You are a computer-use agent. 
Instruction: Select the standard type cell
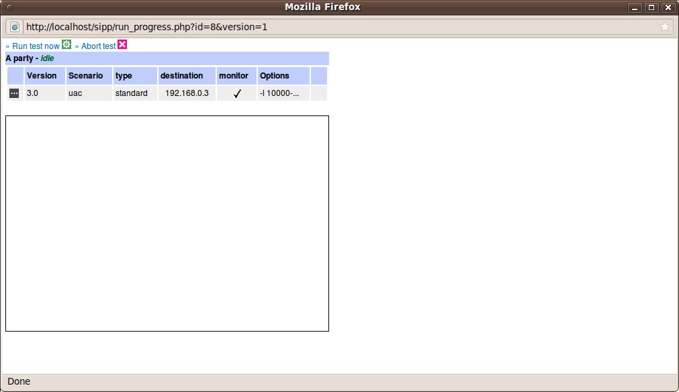pyautogui.click(x=135, y=93)
